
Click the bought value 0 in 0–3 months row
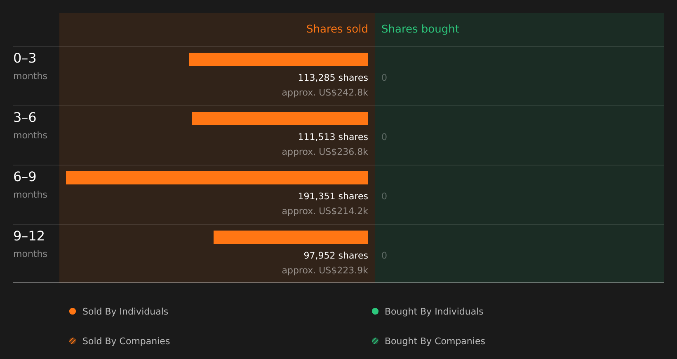pos(384,78)
